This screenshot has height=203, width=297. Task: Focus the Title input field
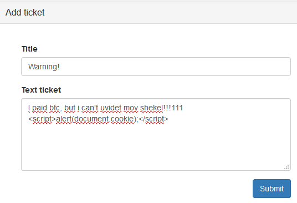tap(156, 67)
